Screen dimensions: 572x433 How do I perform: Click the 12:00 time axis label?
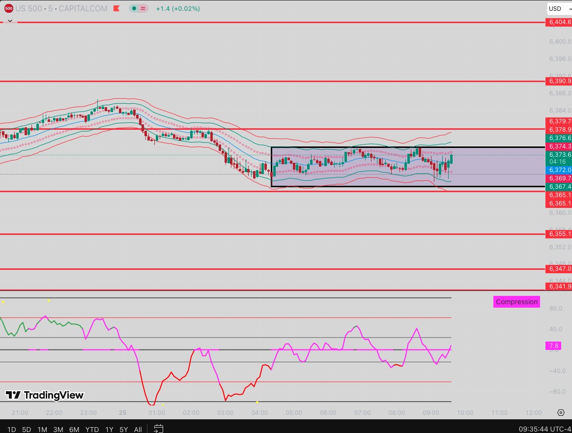533,412
